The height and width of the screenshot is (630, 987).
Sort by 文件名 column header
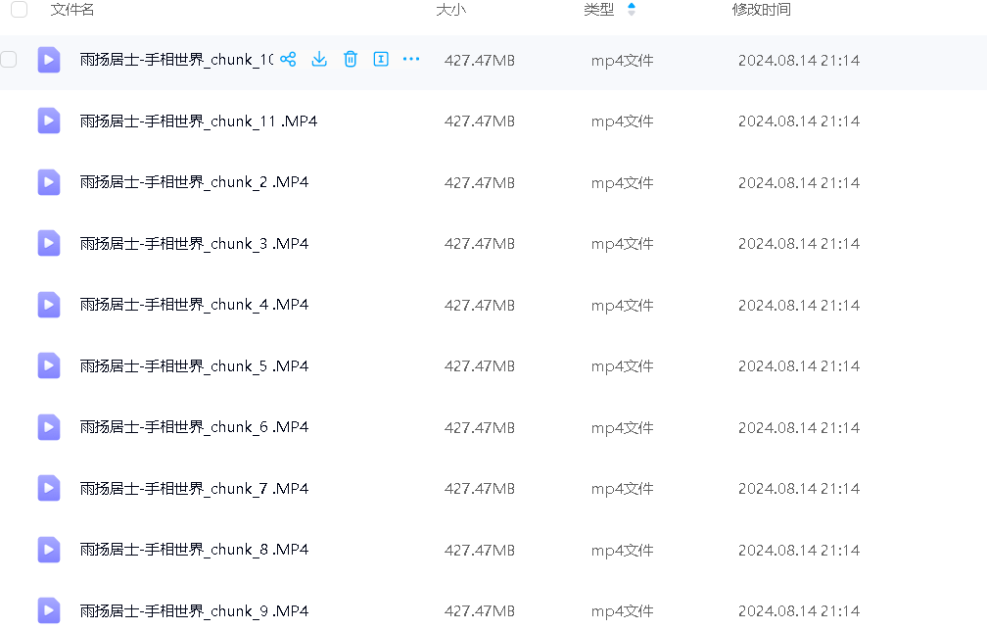(x=72, y=10)
